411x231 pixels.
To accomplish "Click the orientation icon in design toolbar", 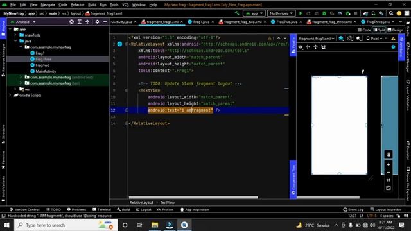I will [349, 38].
